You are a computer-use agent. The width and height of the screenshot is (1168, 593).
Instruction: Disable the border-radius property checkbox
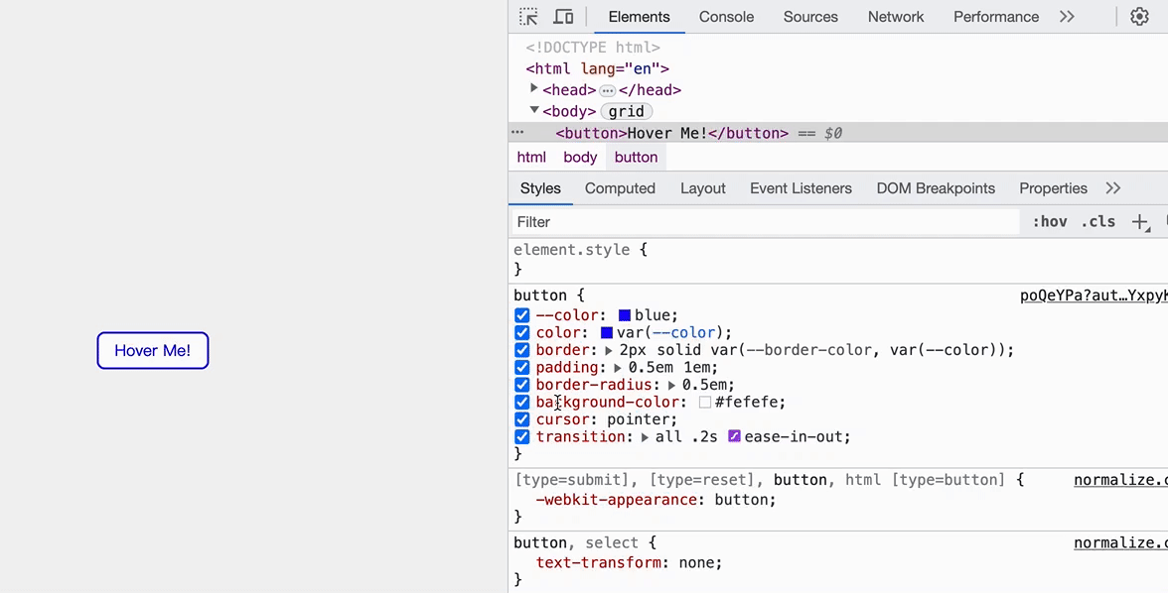[x=522, y=385]
